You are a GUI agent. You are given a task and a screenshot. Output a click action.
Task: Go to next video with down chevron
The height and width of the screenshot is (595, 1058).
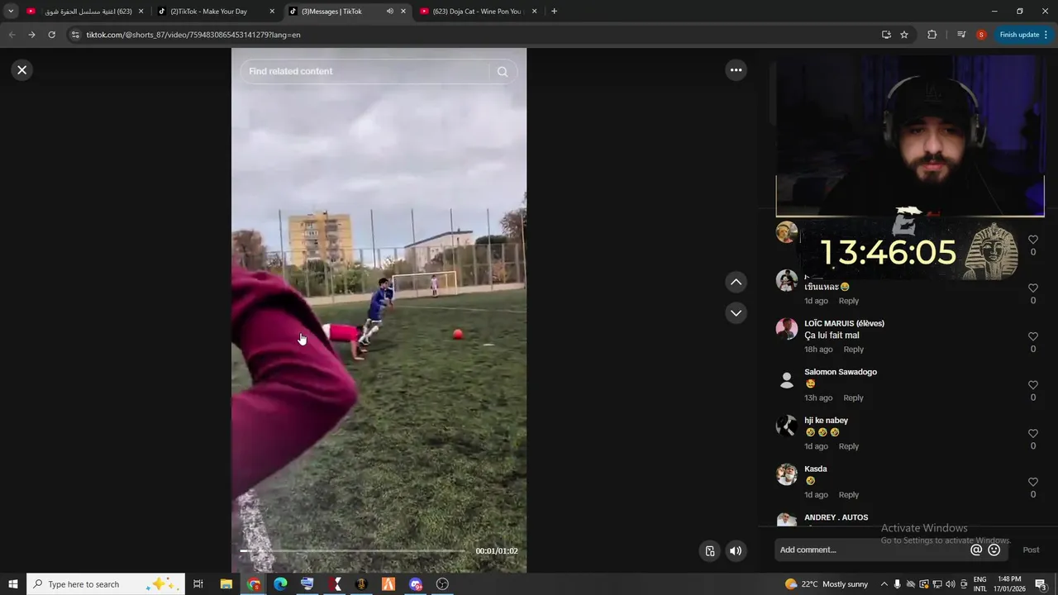[x=736, y=313]
